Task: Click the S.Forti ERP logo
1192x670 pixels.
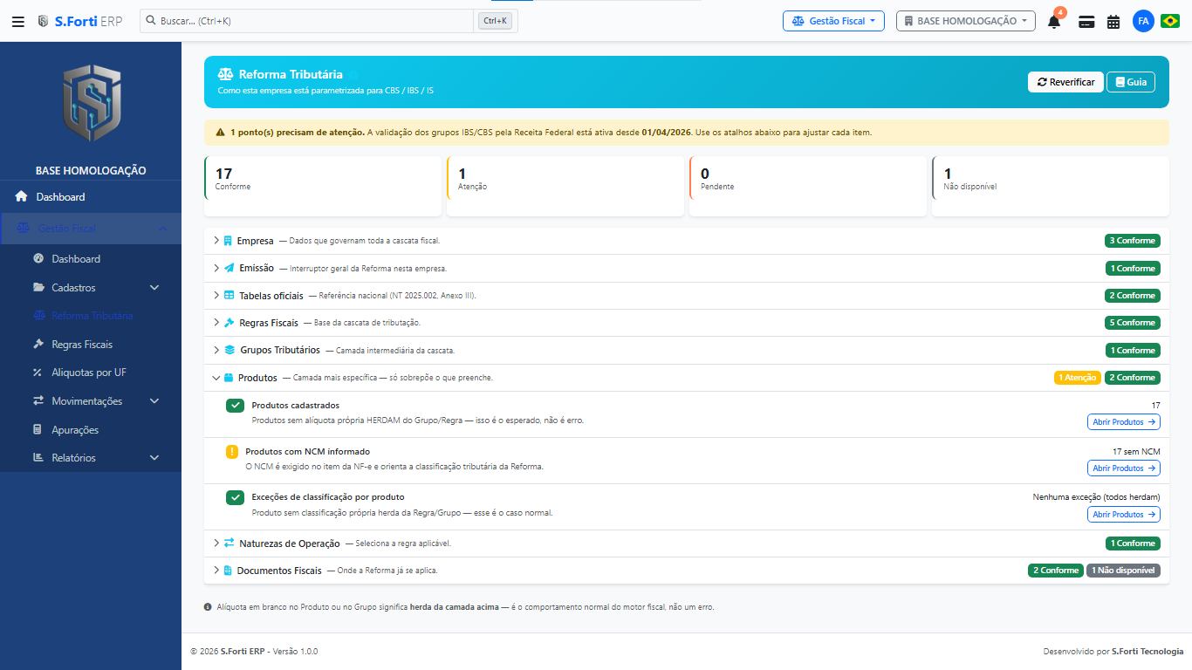Action: [79, 21]
